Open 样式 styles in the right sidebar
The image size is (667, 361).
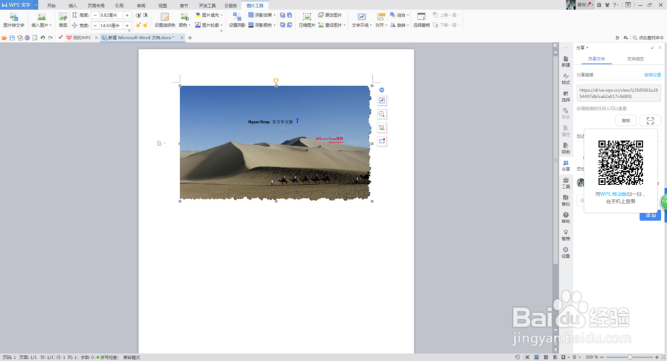point(566,79)
